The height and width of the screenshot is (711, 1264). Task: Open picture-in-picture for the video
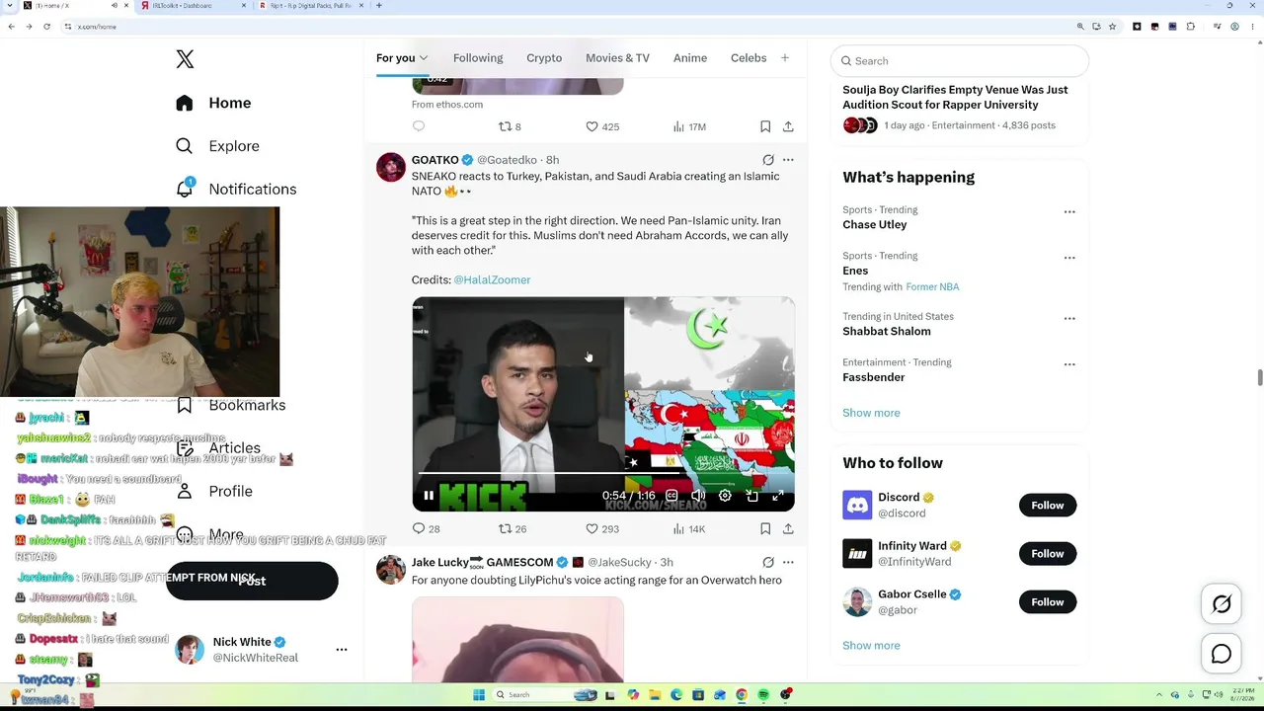pyautogui.click(x=751, y=496)
